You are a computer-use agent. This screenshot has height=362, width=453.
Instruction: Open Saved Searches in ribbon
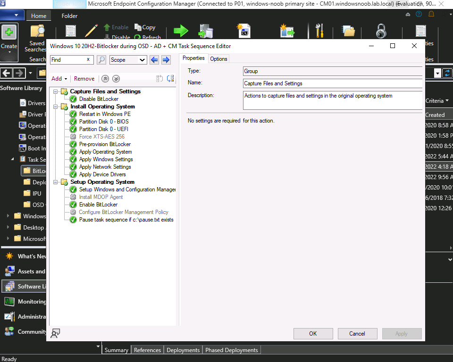36,39
